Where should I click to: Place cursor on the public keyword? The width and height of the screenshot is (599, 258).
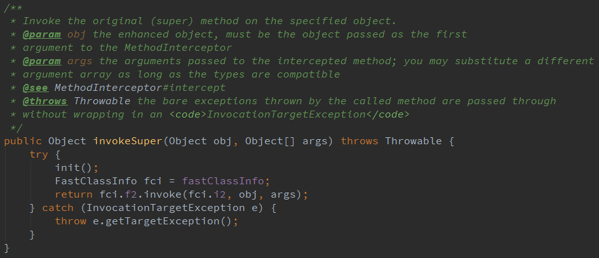(x=23, y=141)
